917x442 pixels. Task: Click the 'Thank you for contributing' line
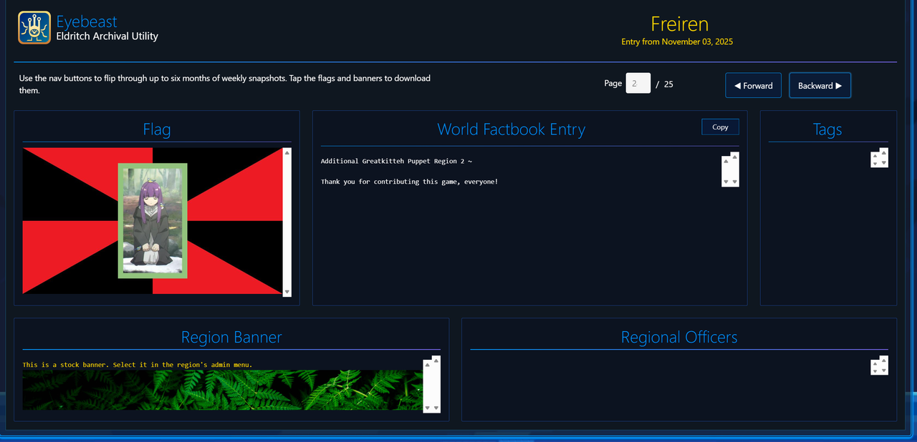coord(409,182)
